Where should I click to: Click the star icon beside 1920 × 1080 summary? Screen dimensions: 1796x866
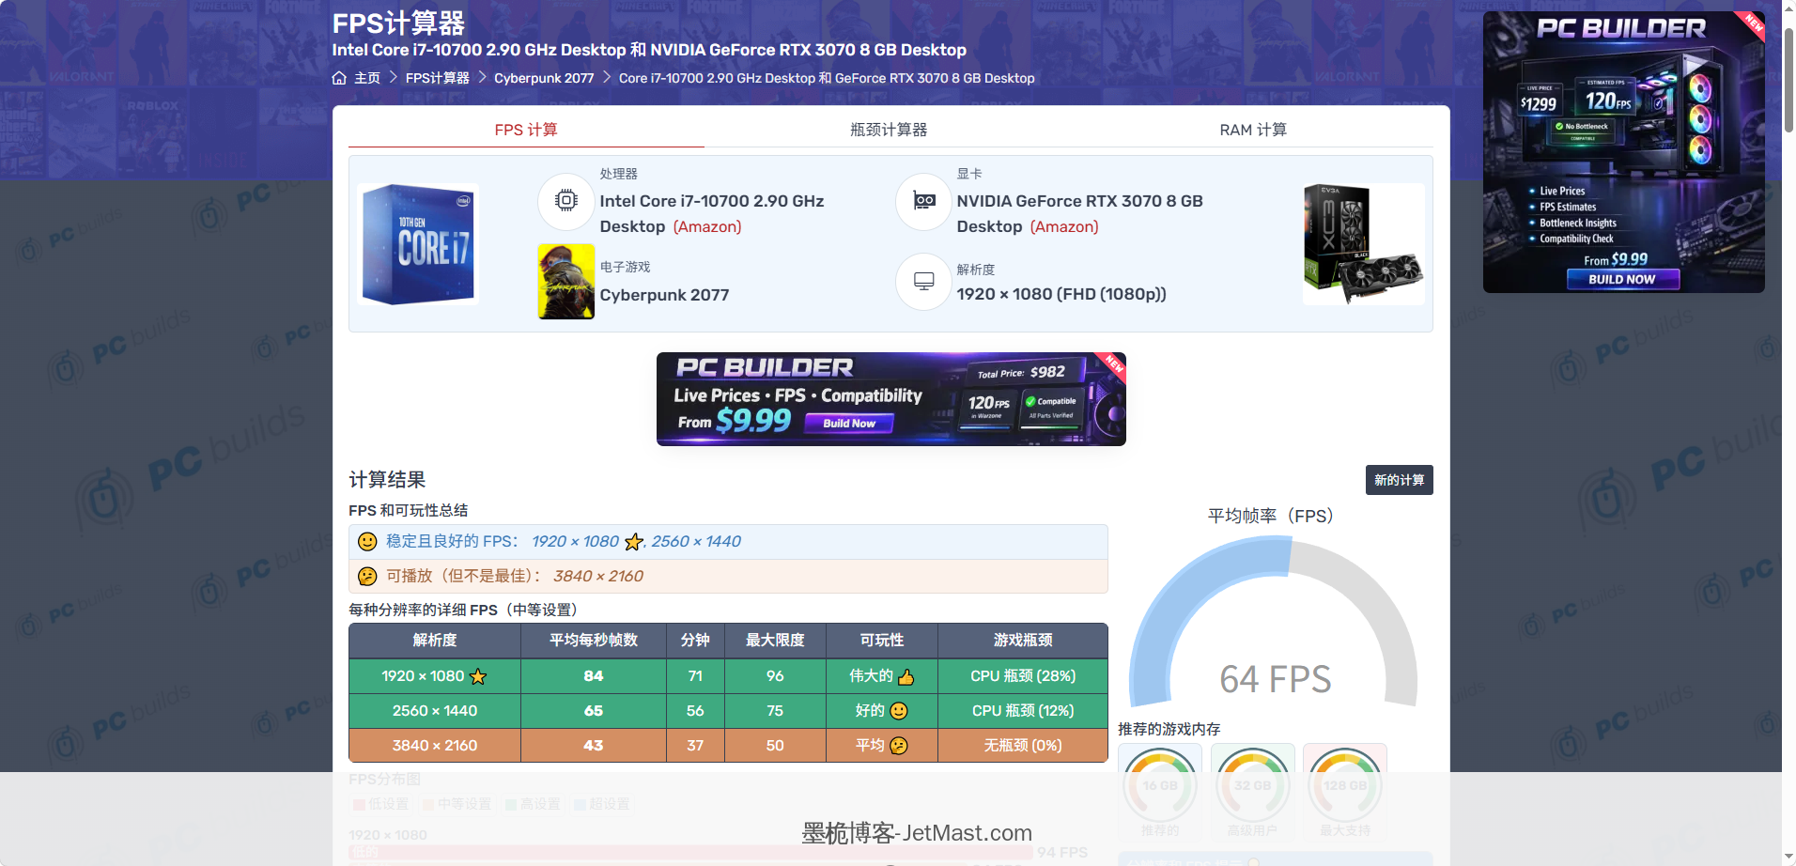pyautogui.click(x=634, y=542)
